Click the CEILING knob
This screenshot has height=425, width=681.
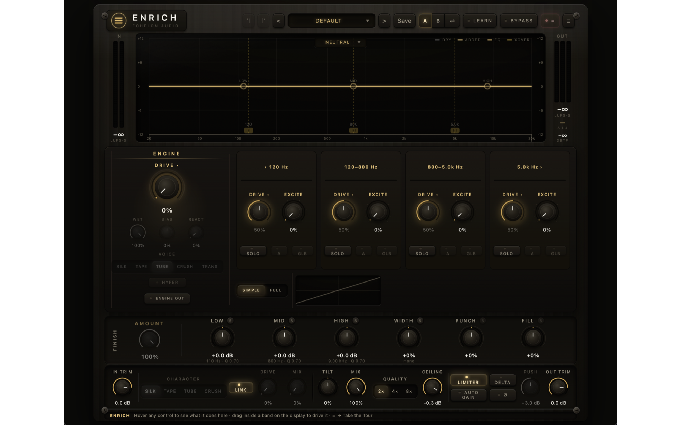click(432, 387)
